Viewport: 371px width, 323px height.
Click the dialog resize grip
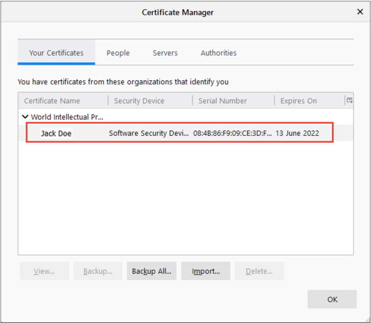tap(367, 319)
